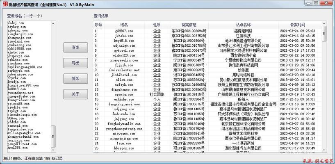
Task: Click the 排版 format button
Action: pos(75,78)
